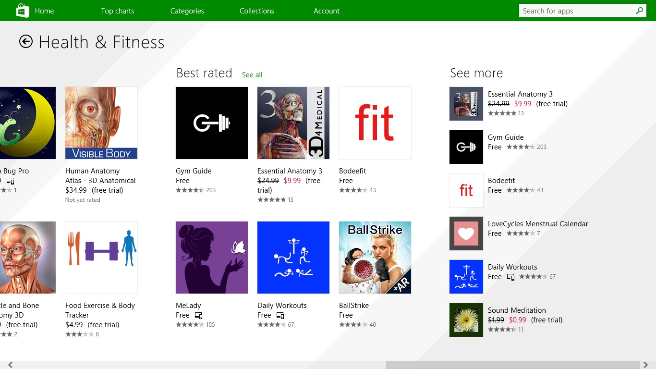Open the blue Daily Workouts tile
Screen dimensions: 656x369
(293, 258)
